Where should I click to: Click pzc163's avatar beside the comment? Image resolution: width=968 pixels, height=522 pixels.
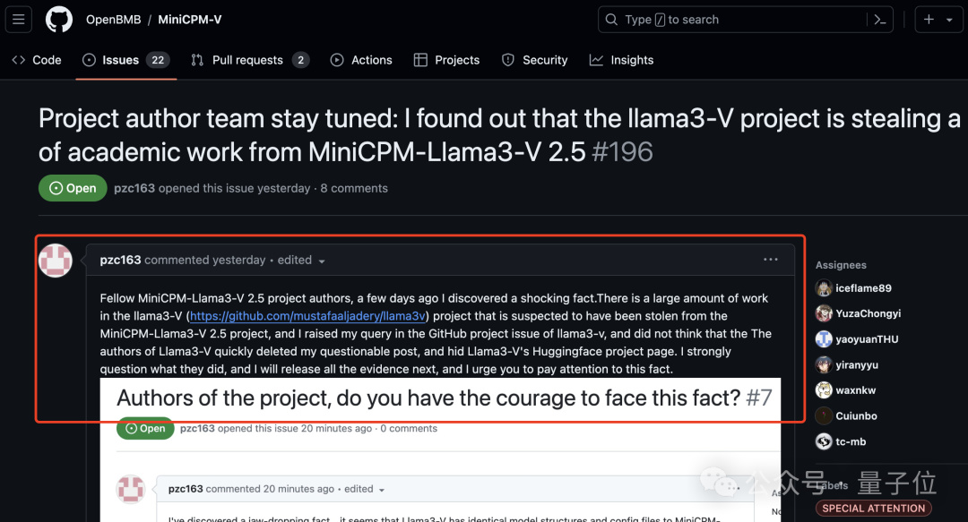click(56, 261)
